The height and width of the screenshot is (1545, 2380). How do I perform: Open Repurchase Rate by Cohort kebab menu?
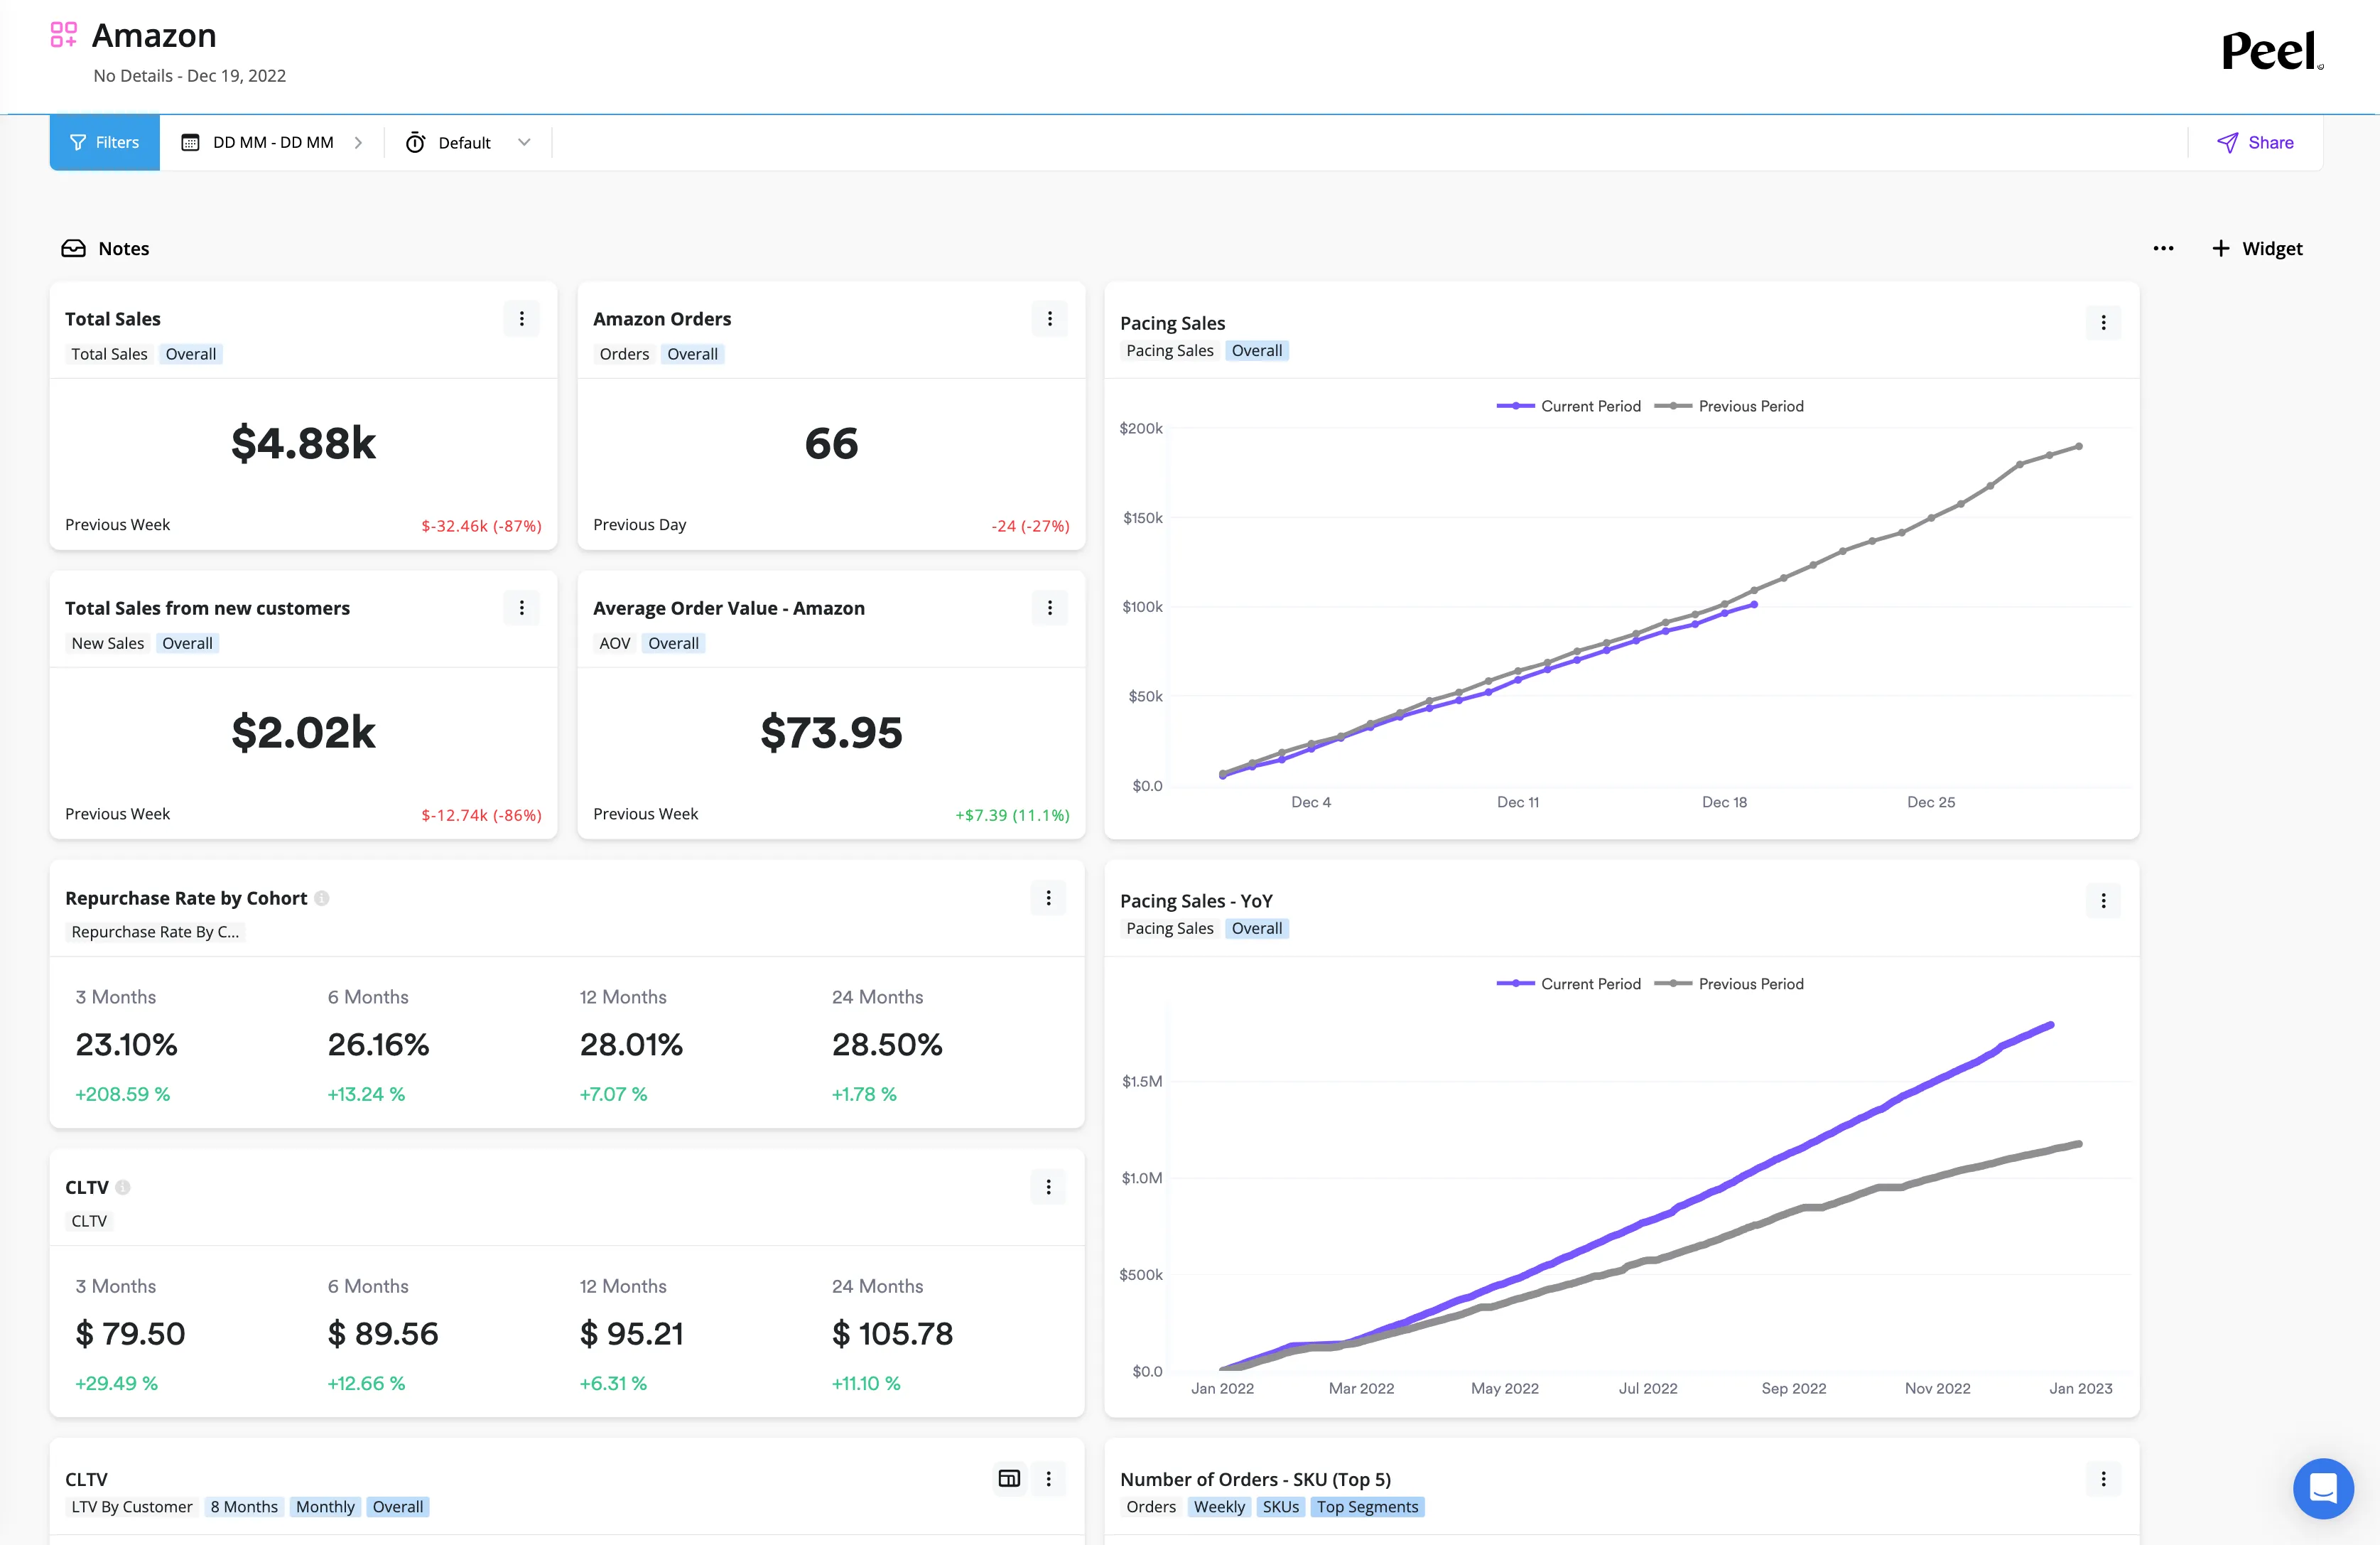coord(1048,898)
